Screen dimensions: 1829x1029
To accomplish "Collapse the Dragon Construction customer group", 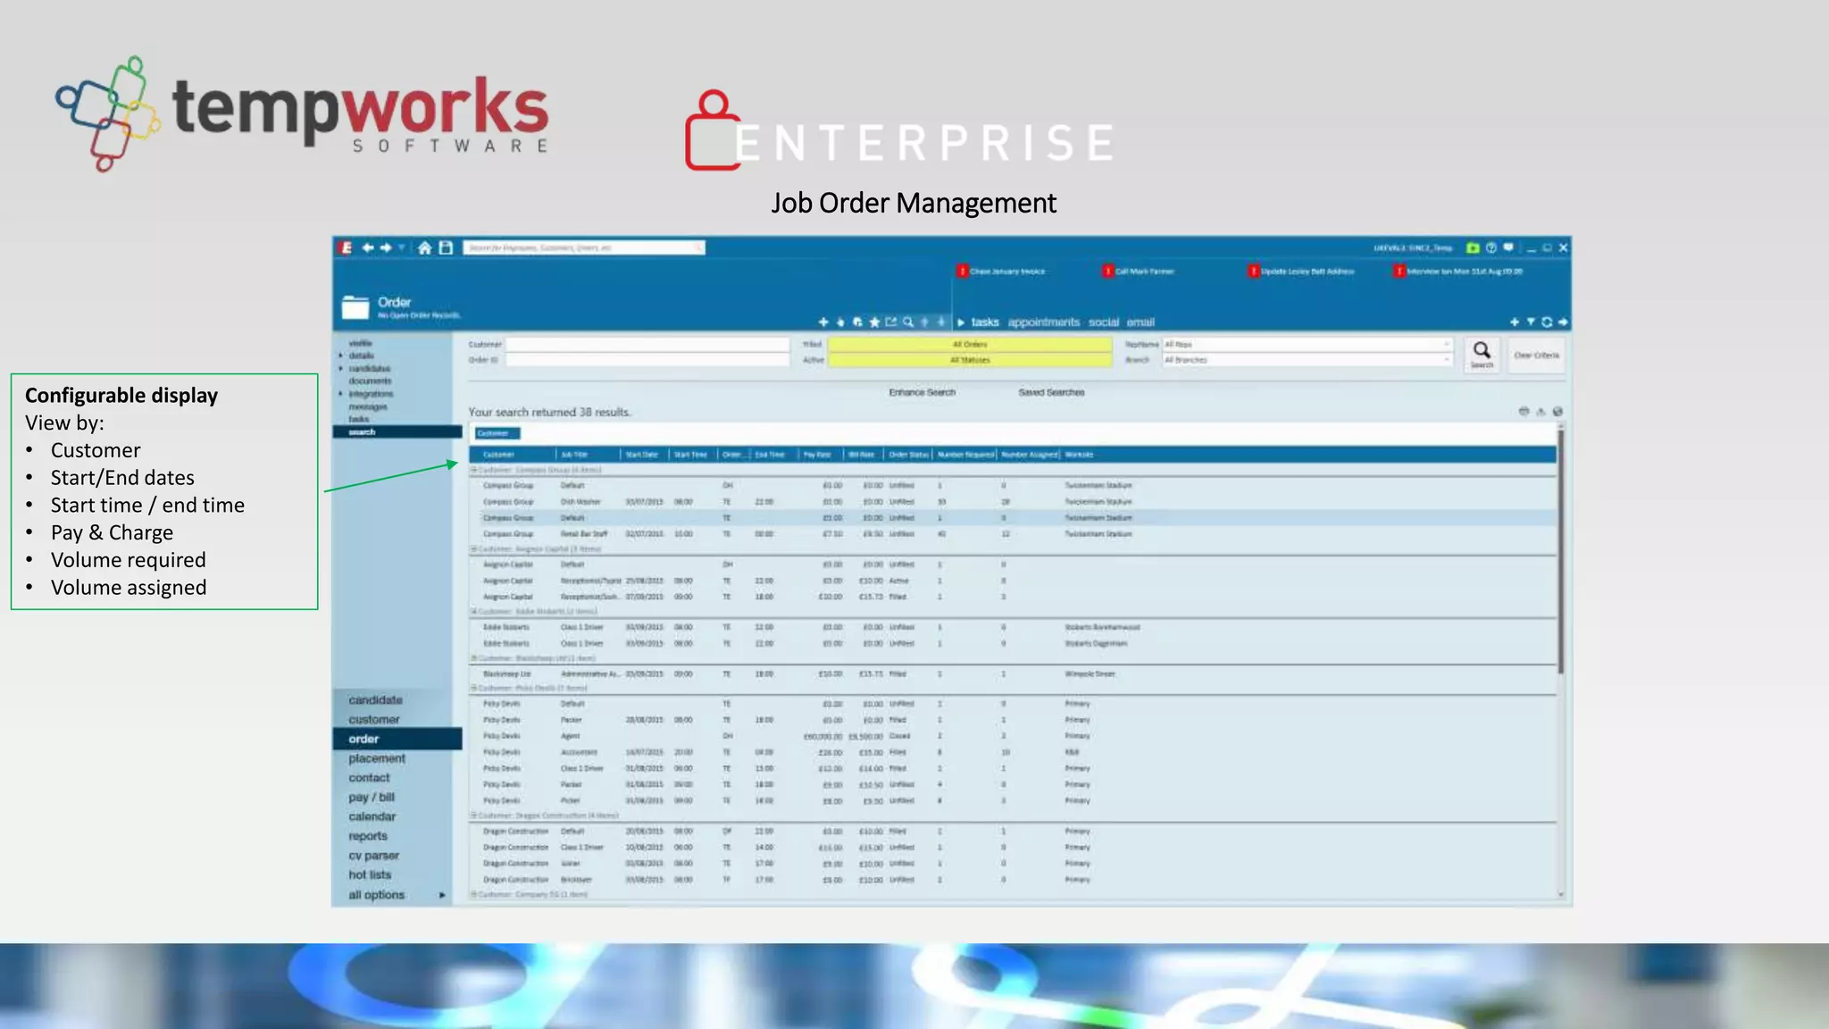I will pos(474,816).
